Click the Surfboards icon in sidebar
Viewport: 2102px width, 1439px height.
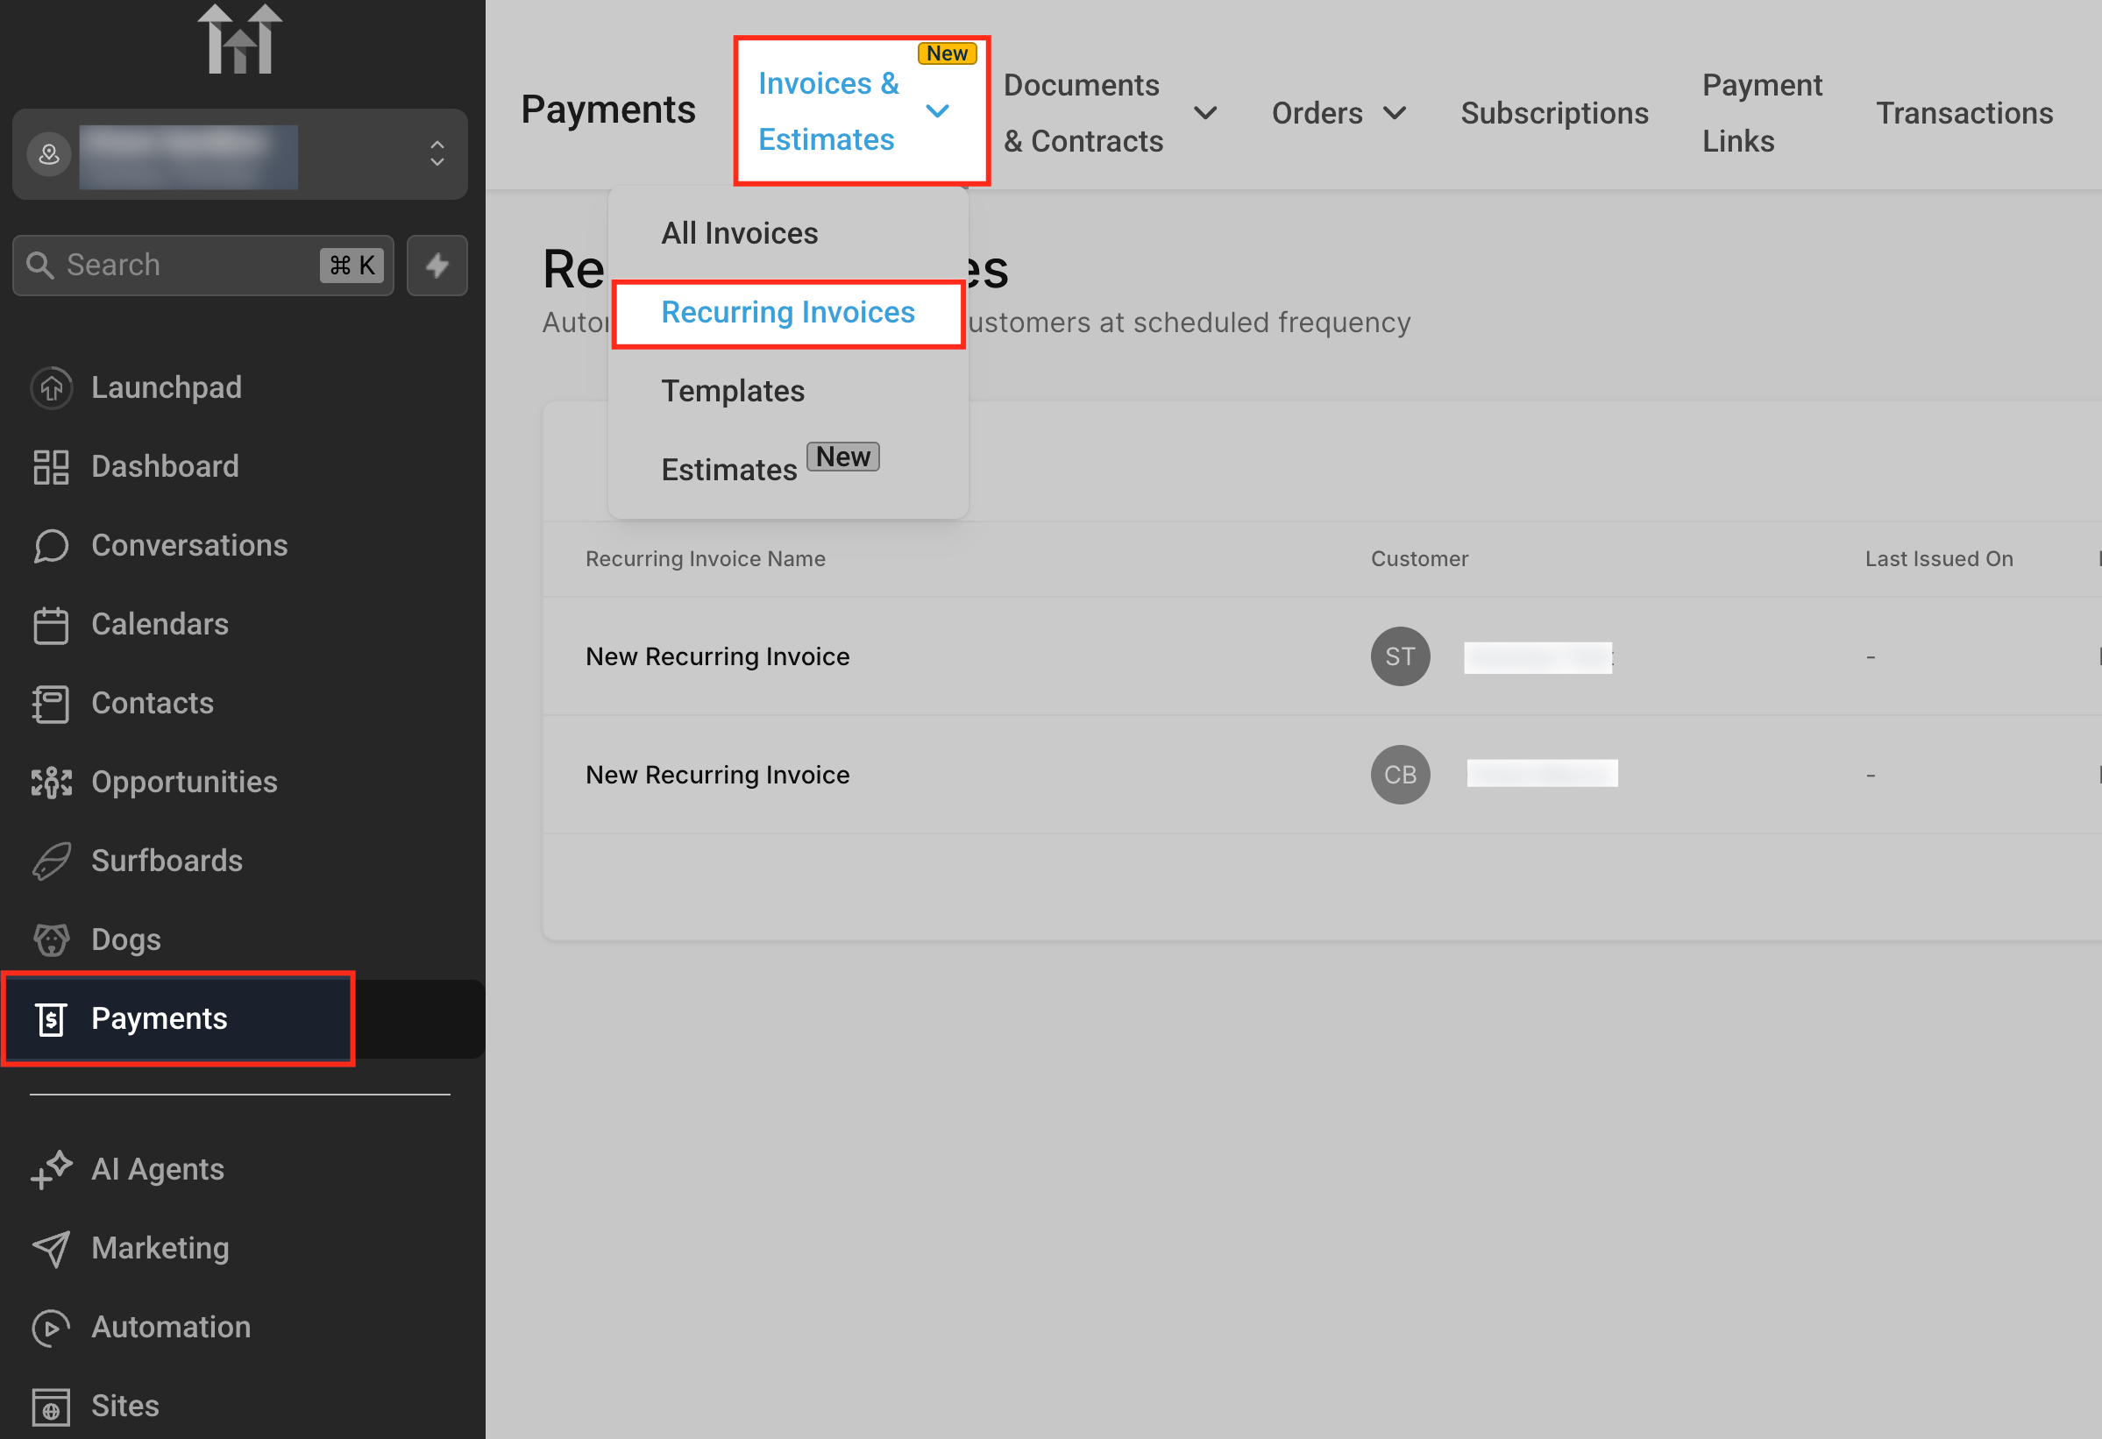click(52, 861)
